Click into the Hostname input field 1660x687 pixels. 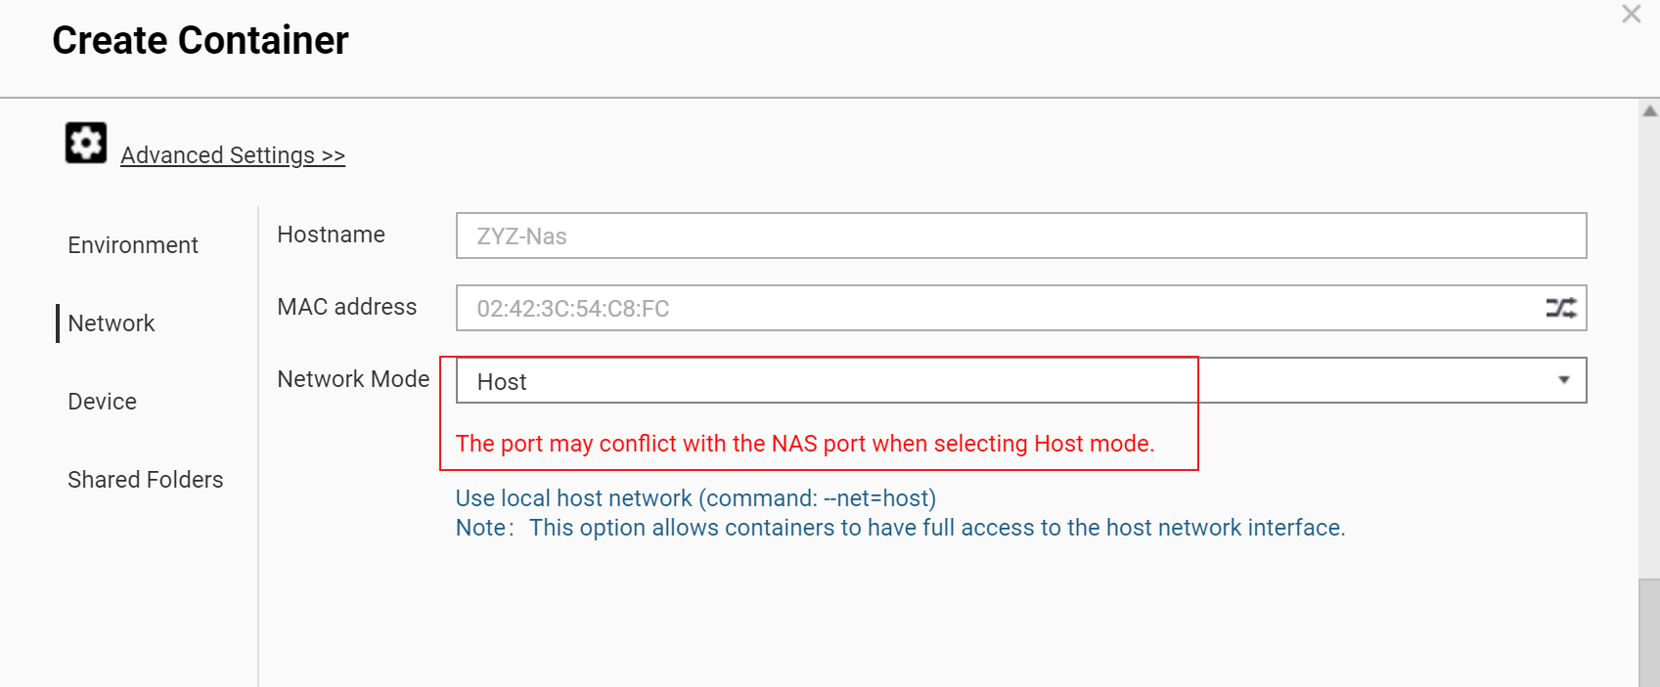(x=1020, y=236)
